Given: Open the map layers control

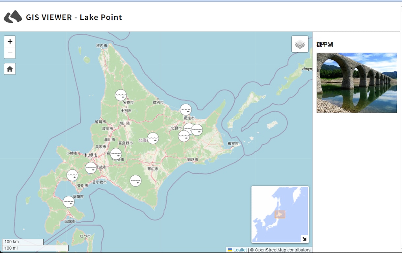Looking at the screenshot, I should 300,44.
